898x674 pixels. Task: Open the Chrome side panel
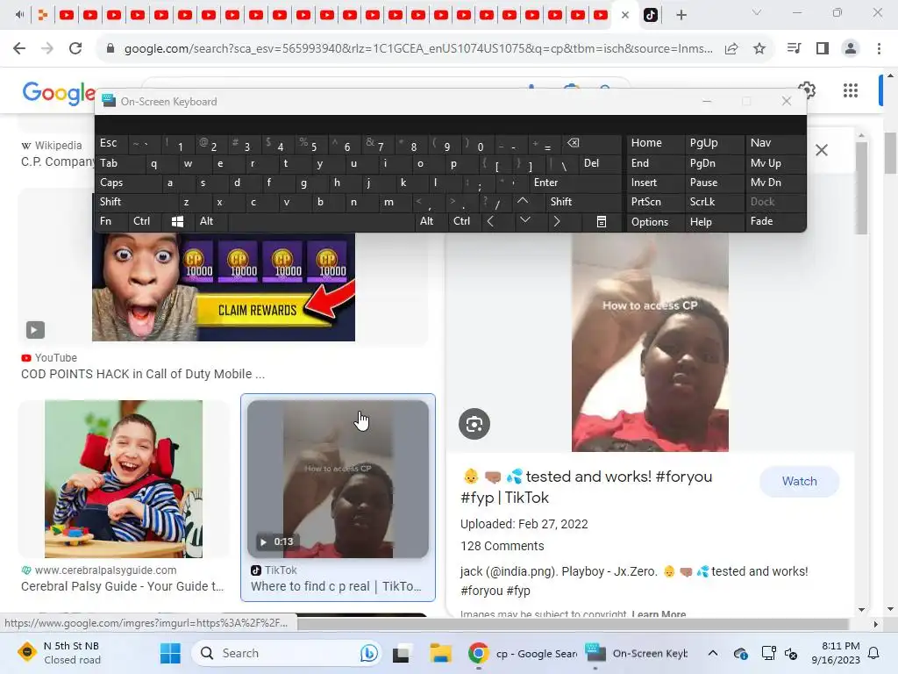click(x=823, y=49)
